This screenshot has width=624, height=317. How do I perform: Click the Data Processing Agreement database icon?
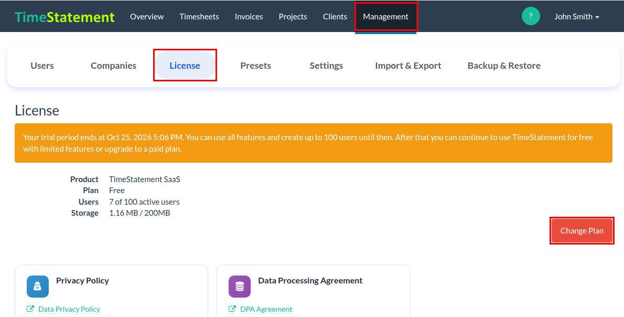pos(240,287)
